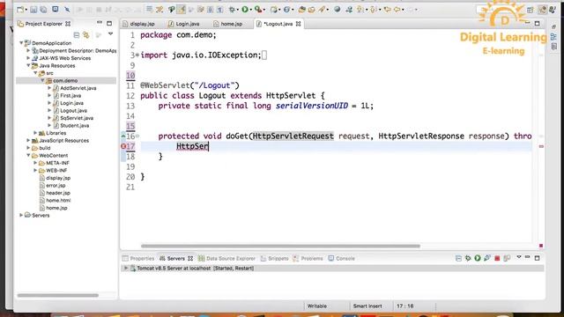Open the Project Explorer view menu dropdown
Image resolution: width=564 pixels, height=317 pixels.
(x=110, y=34)
